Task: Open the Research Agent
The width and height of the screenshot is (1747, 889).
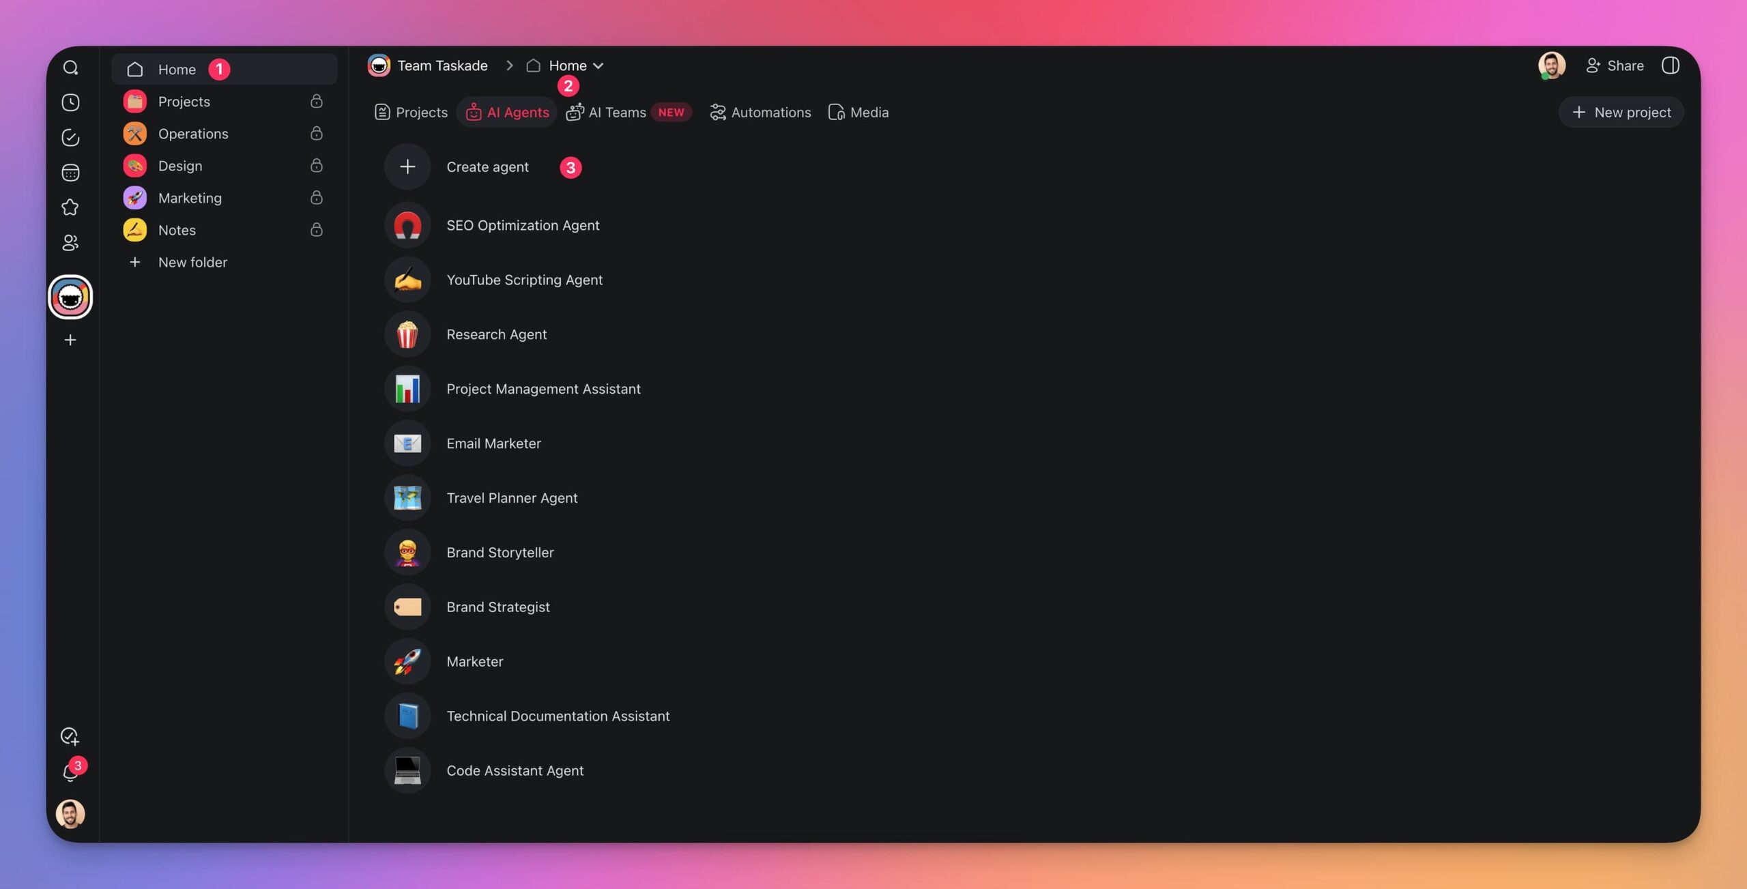Action: (x=496, y=334)
